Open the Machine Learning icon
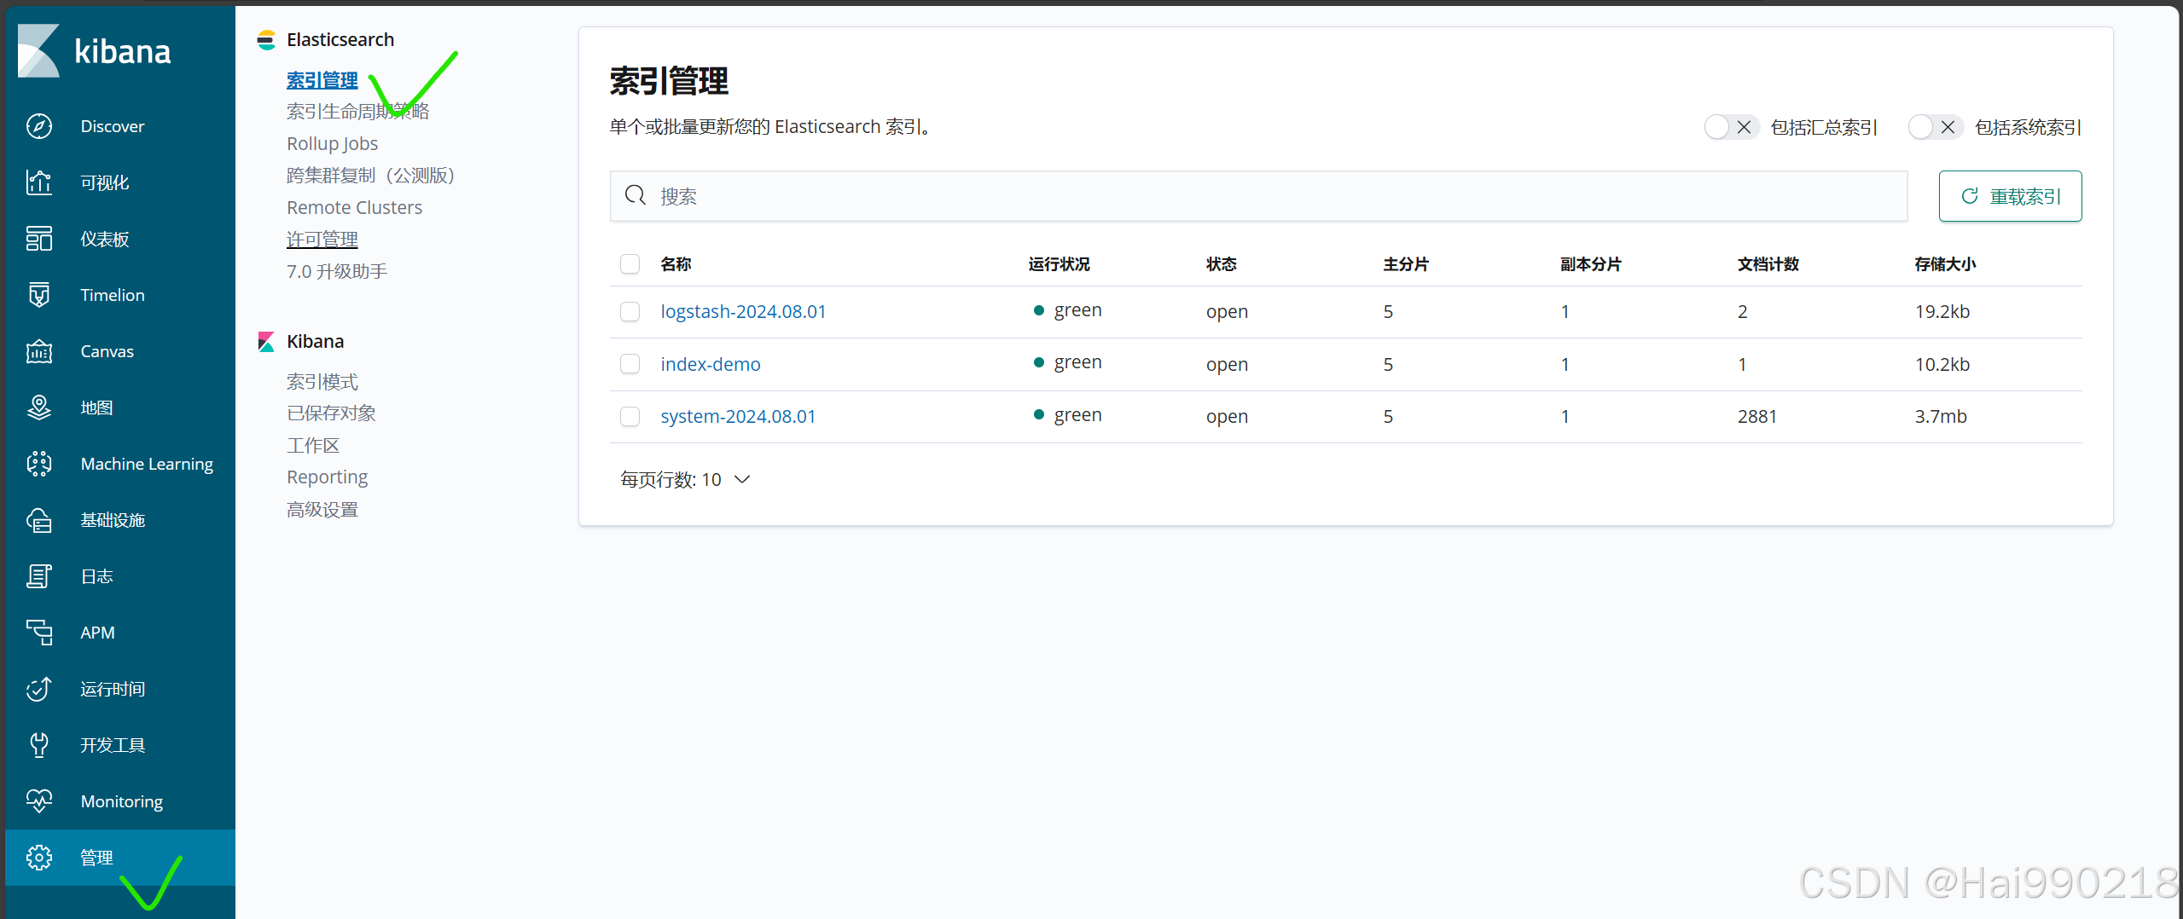Image resolution: width=2183 pixels, height=919 pixels. pyautogui.click(x=39, y=464)
